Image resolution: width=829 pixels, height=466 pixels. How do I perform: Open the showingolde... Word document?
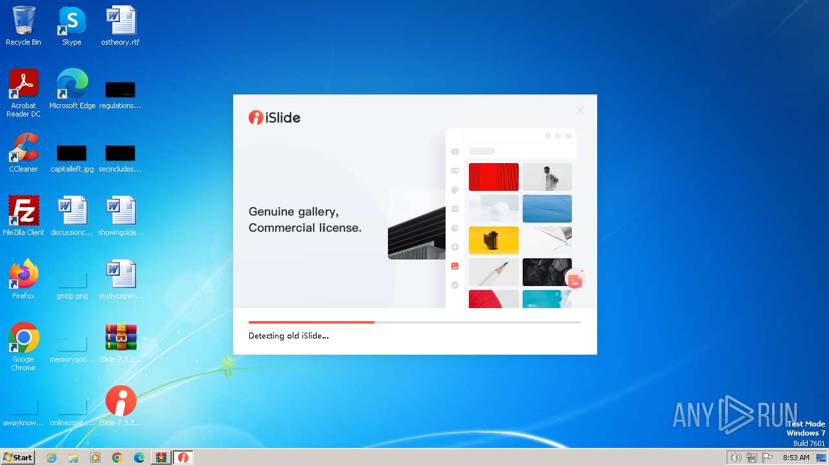pos(120,216)
